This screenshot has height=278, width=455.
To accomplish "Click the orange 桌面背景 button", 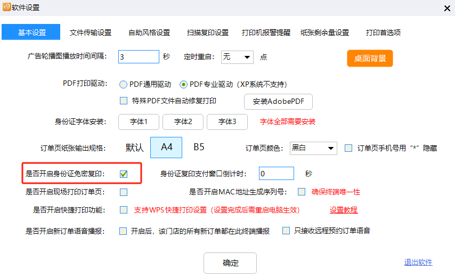I will [370, 58].
